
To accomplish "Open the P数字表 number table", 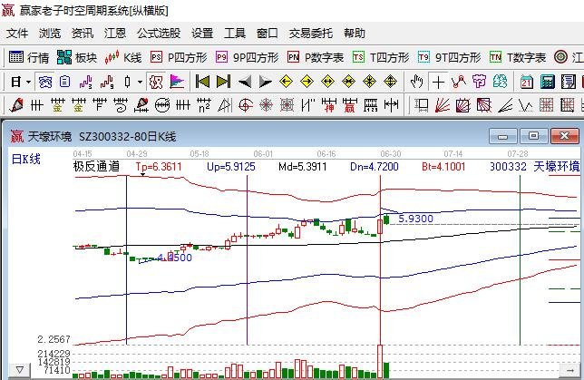I will click(x=316, y=57).
